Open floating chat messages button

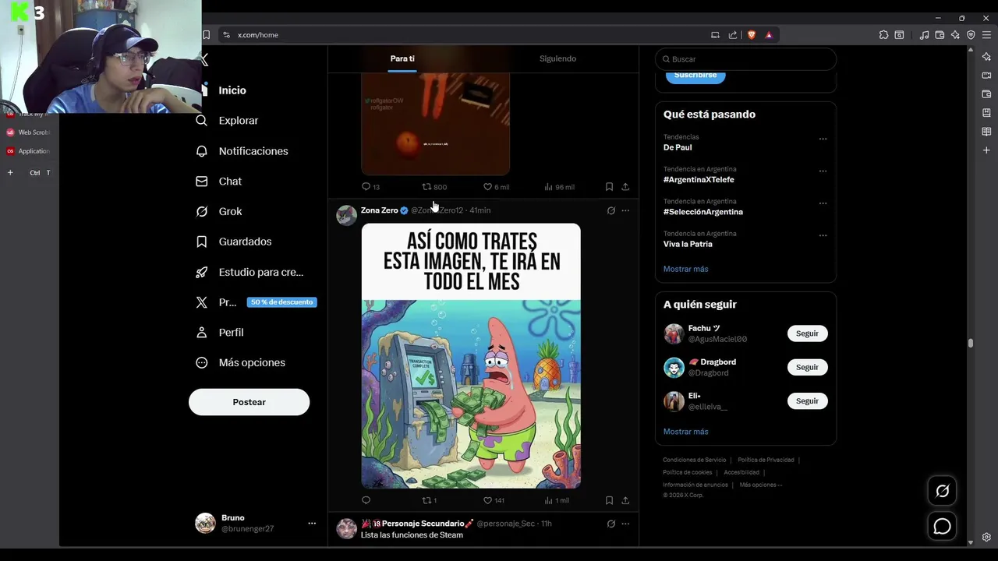point(942,527)
